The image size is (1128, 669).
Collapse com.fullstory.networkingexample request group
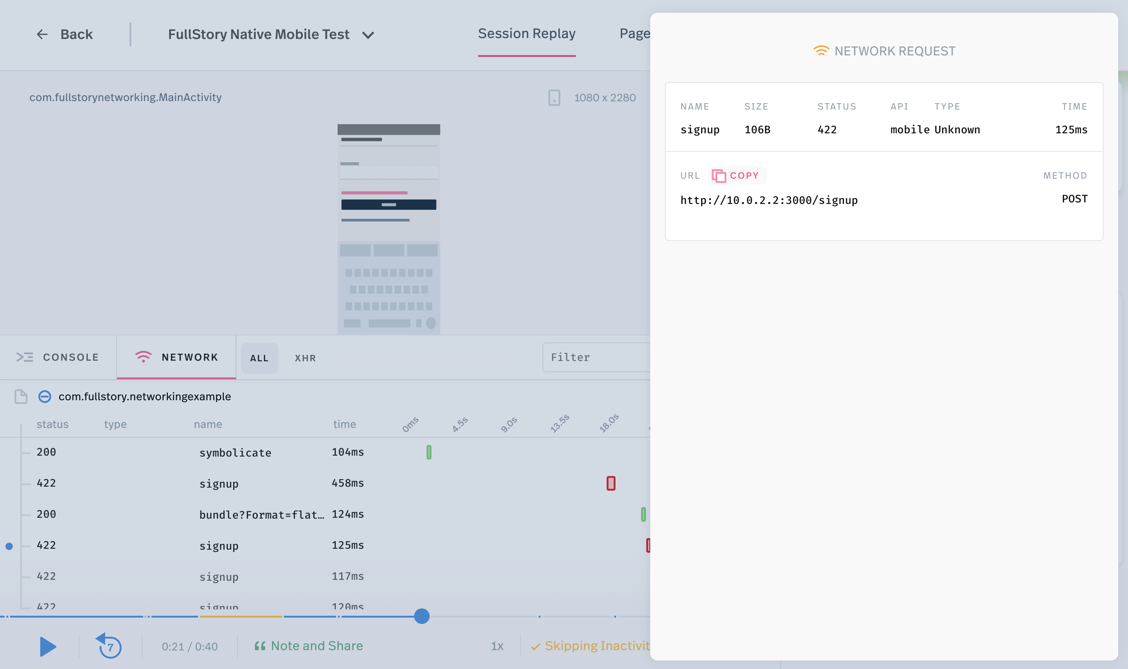(45, 396)
